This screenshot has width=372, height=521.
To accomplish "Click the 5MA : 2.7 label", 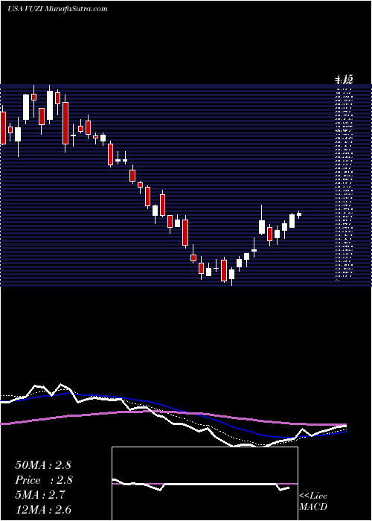I will pos(40,495).
